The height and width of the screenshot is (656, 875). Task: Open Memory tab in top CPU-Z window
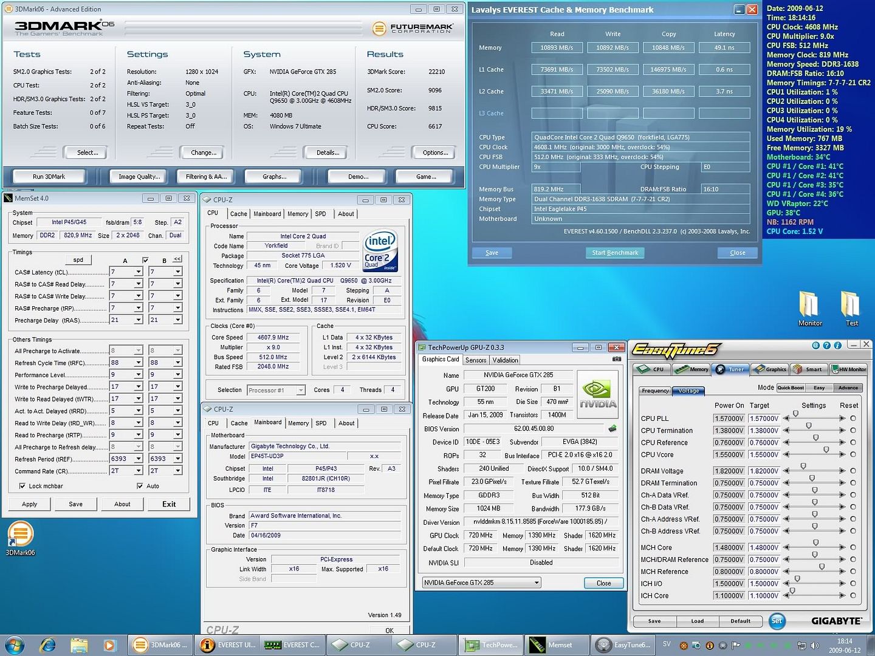pos(298,214)
